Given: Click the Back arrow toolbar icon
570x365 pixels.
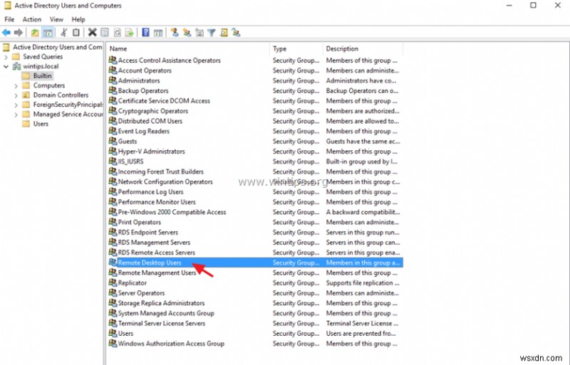Looking at the screenshot, I should [x=6, y=33].
